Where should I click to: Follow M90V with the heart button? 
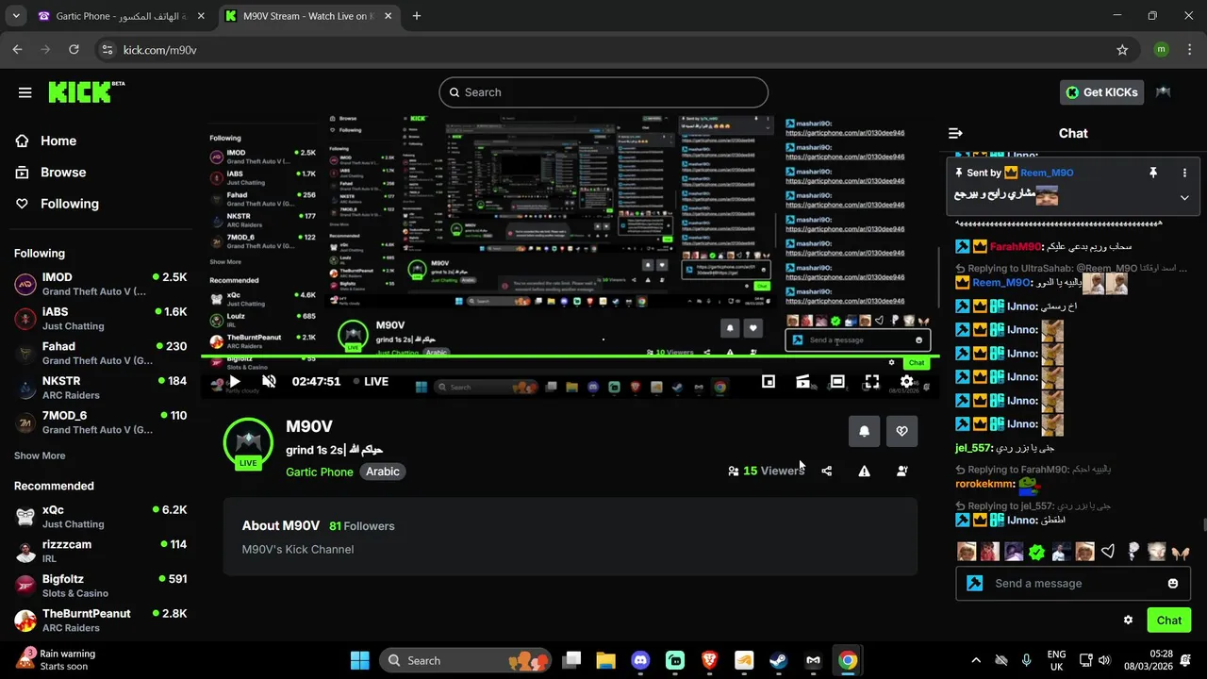[x=901, y=431]
